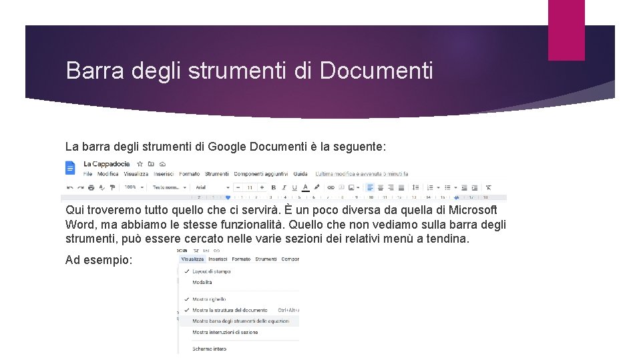Align text to the right
Screen dimensions: 641x360
point(391,188)
